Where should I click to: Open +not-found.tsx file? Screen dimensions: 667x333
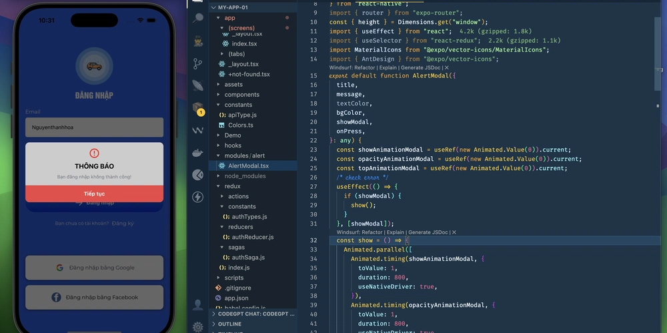[x=249, y=75]
